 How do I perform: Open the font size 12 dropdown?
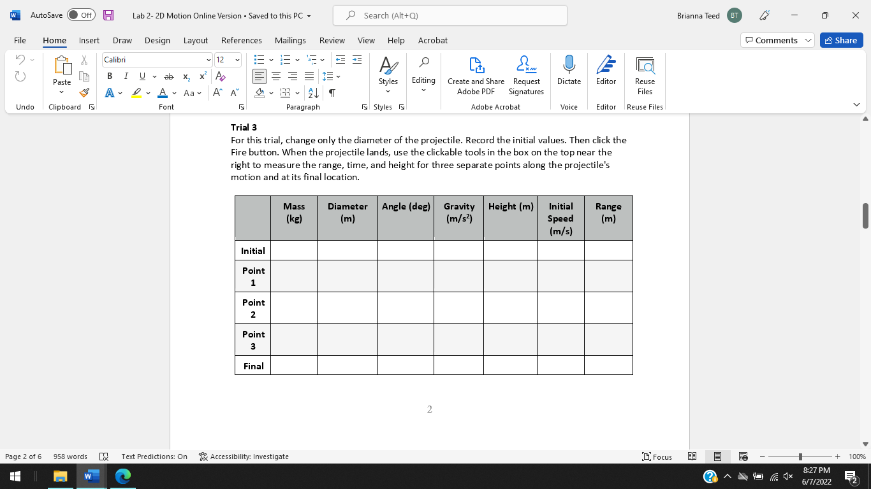[x=237, y=60]
